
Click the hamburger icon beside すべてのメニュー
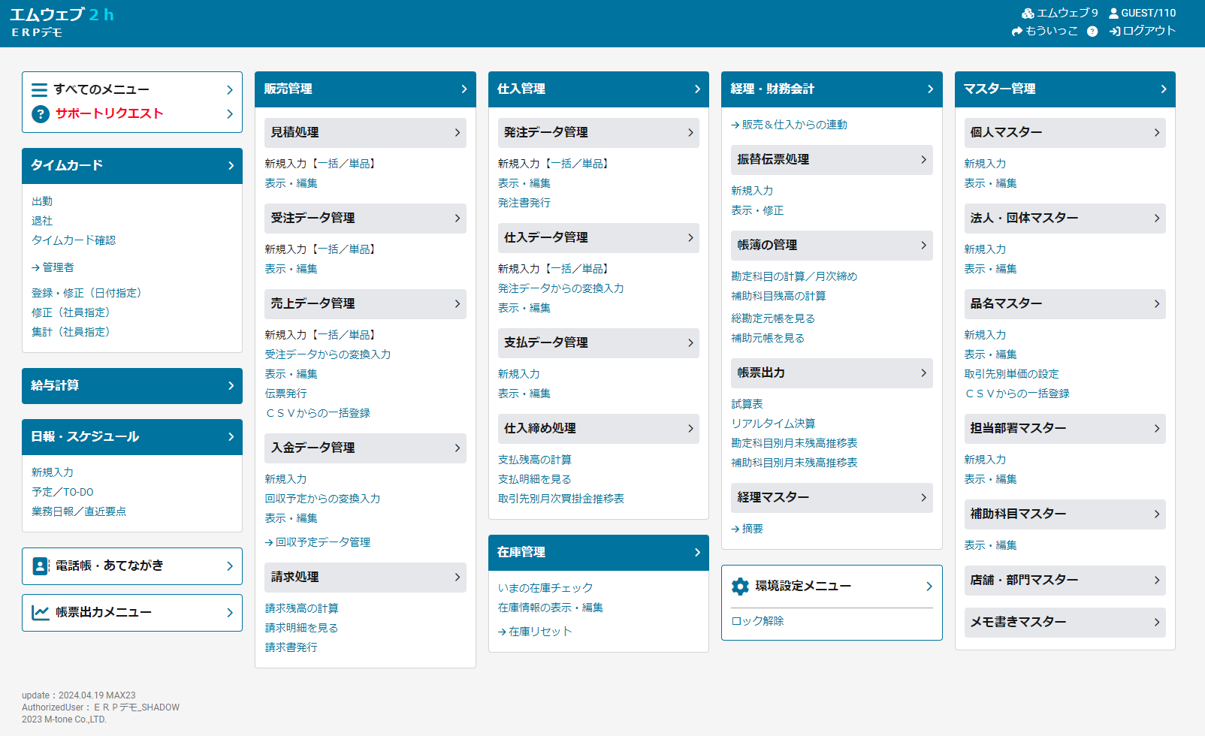click(x=40, y=90)
